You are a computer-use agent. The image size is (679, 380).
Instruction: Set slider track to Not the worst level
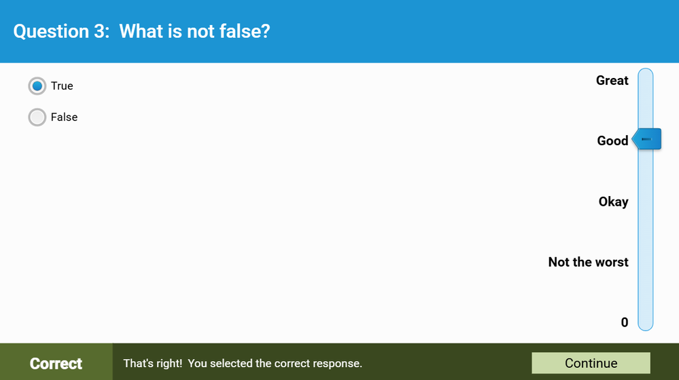point(646,262)
